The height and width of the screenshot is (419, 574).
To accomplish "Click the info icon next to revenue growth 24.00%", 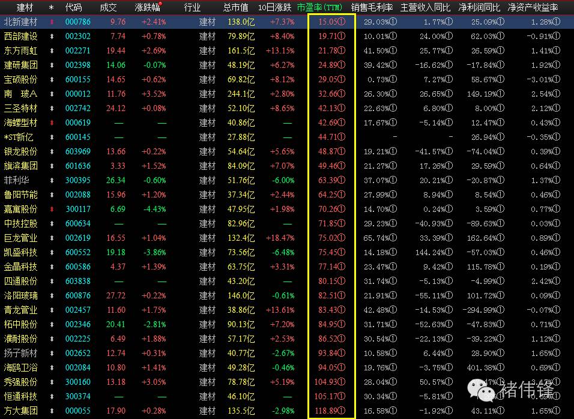I will 449,37.
